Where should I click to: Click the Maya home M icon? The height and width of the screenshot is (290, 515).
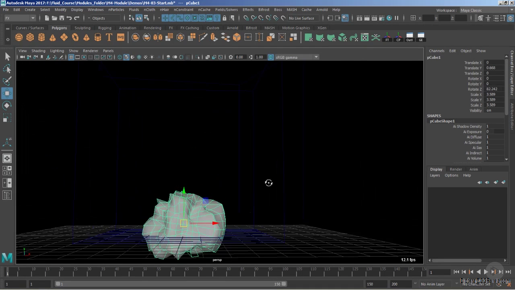7,257
